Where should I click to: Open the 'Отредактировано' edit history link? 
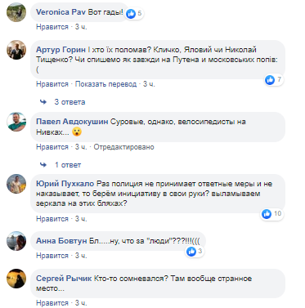[x=123, y=147]
